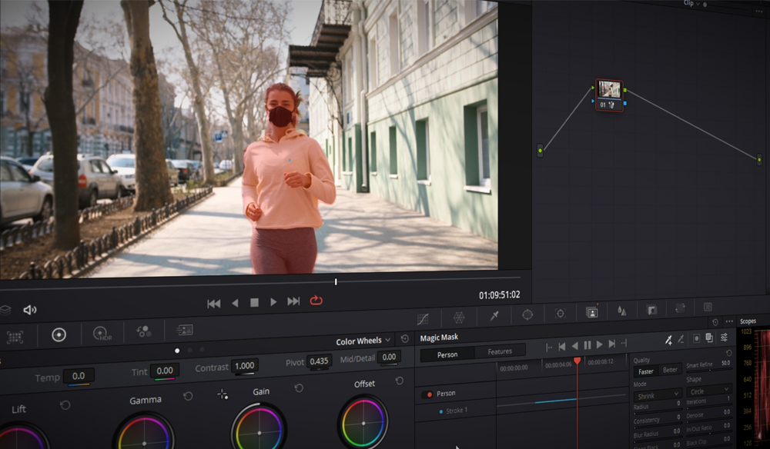This screenshot has width=770, height=449.
Task: Select the add-stroke eyedropper in Magic Mask
Action: pyautogui.click(x=668, y=340)
